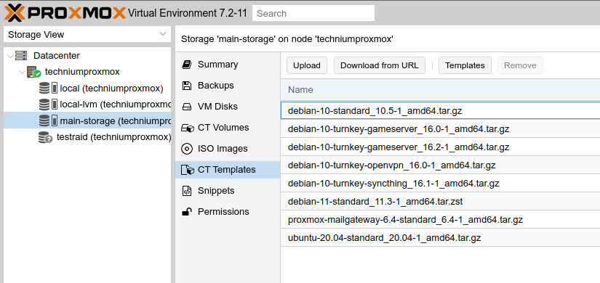Open the Summary tab
Image resolution: width=600 pixels, height=283 pixels.
(x=228, y=65)
